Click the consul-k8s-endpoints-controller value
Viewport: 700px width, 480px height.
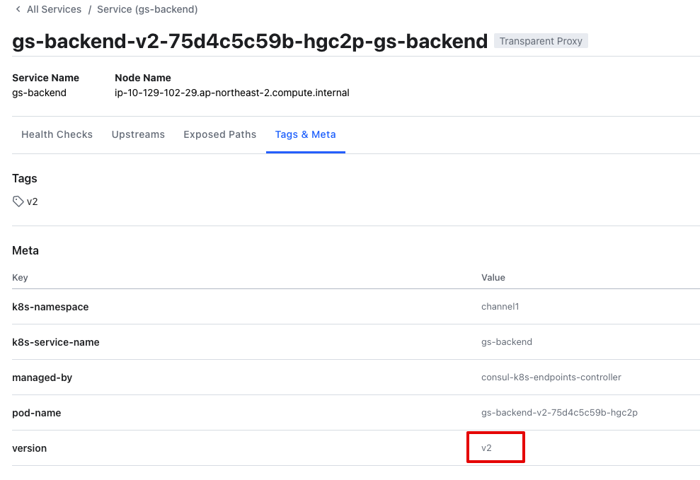pos(551,377)
